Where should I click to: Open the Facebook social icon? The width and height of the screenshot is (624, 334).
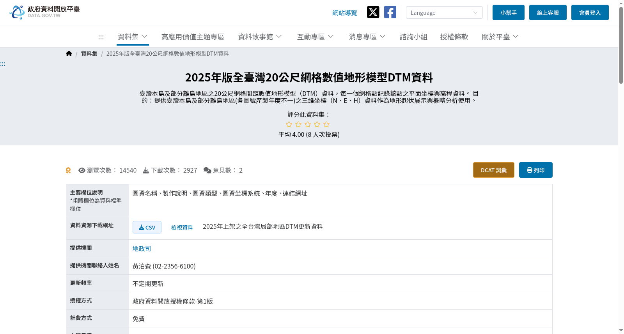pos(390,12)
